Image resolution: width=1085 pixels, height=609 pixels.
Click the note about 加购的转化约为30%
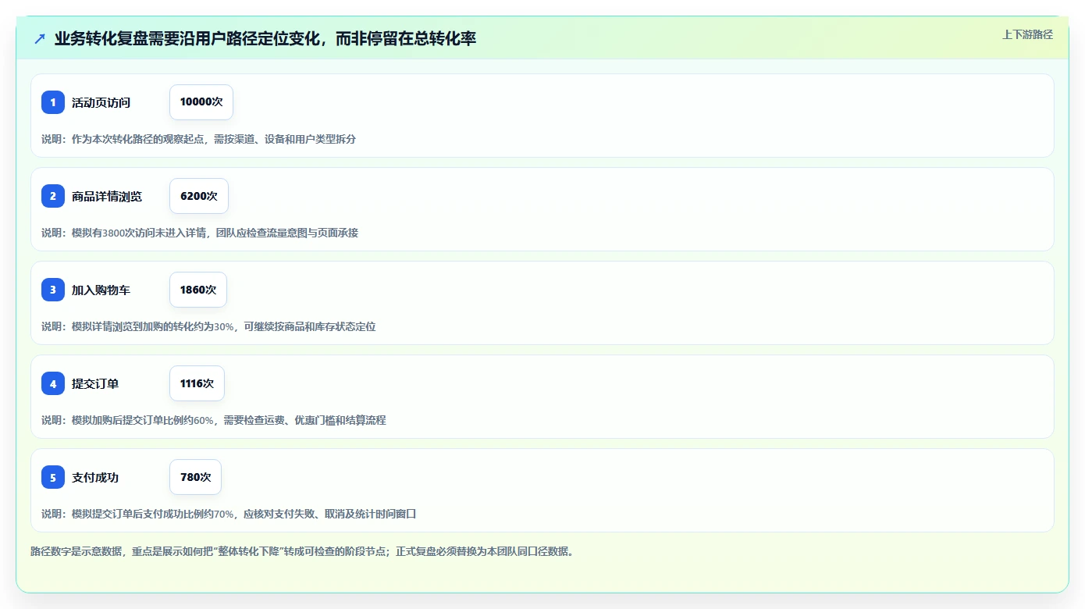[208, 326]
